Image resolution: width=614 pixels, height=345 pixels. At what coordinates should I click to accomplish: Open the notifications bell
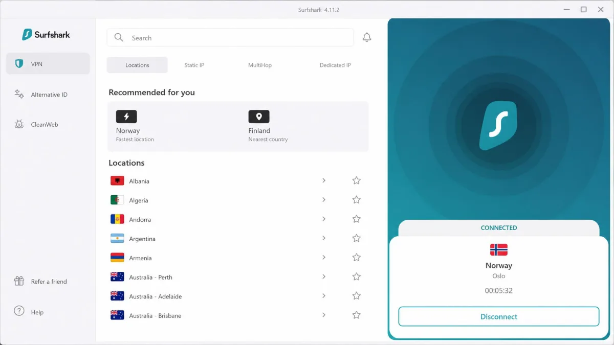367,37
